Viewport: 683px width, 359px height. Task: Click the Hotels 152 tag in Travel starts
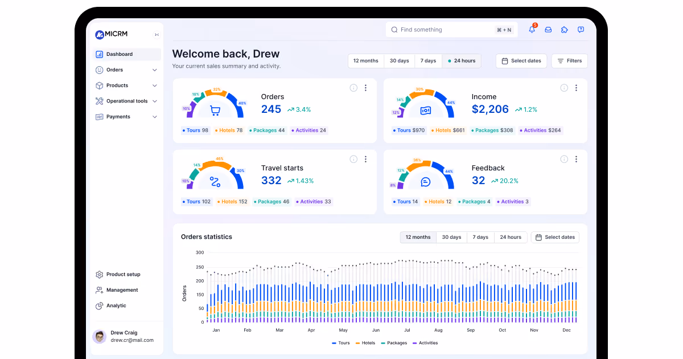232,202
